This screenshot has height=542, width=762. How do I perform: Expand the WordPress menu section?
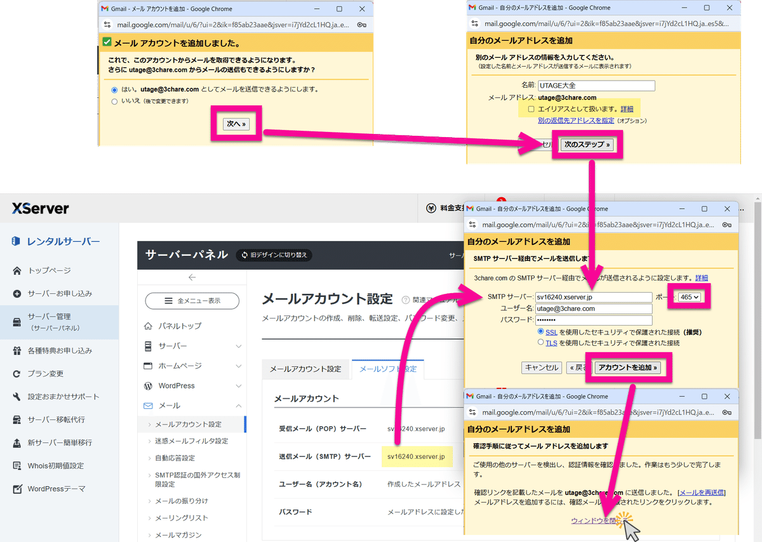click(x=239, y=386)
